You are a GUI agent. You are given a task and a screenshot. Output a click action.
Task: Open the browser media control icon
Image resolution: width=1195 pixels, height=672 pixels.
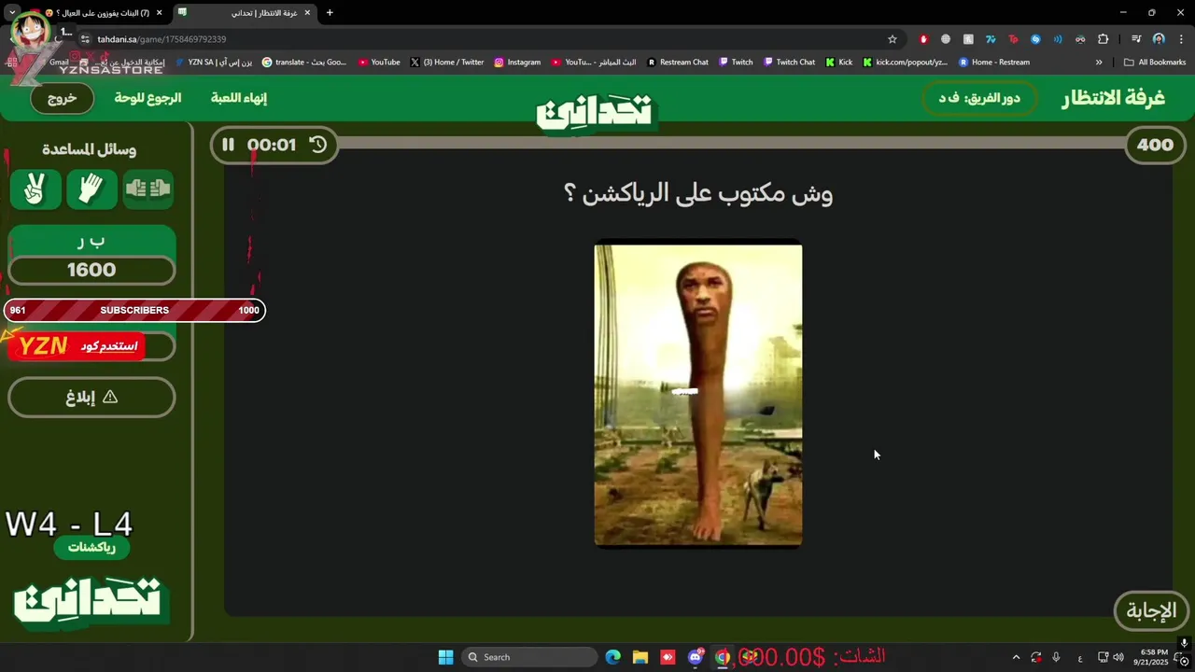(x=1136, y=39)
